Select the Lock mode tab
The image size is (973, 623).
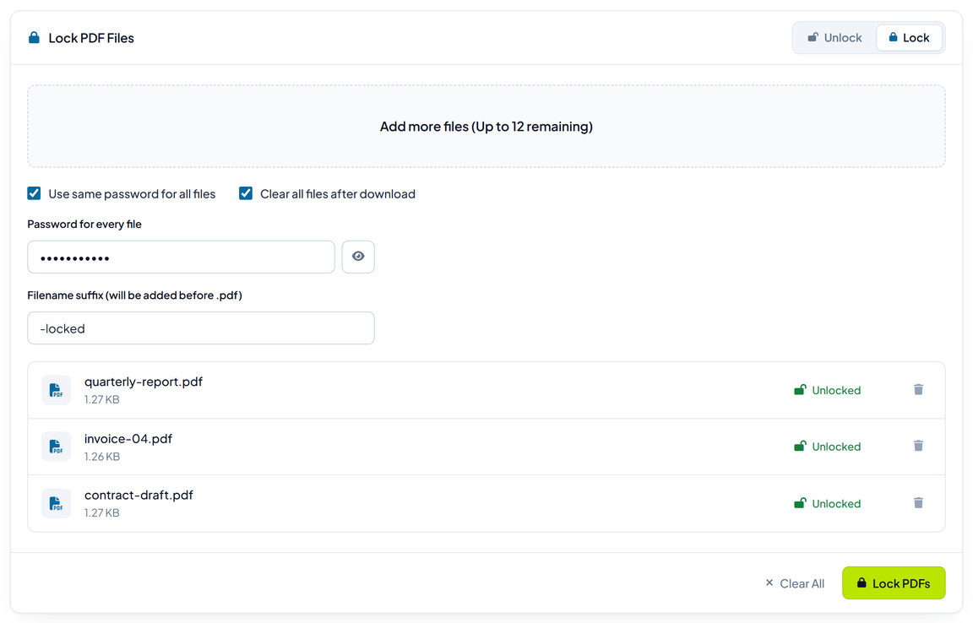click(x=909, y=38)
